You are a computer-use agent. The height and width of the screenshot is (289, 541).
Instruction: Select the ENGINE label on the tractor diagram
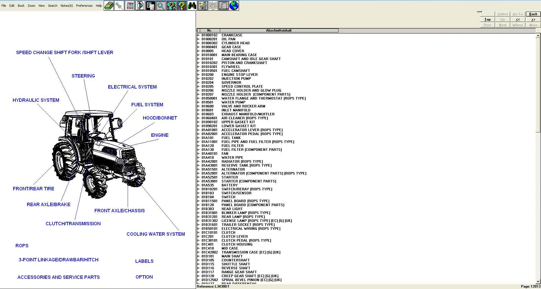(159, 135)
